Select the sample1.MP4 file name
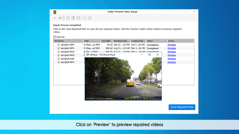239x134 pixels. [x=68, y=45]
